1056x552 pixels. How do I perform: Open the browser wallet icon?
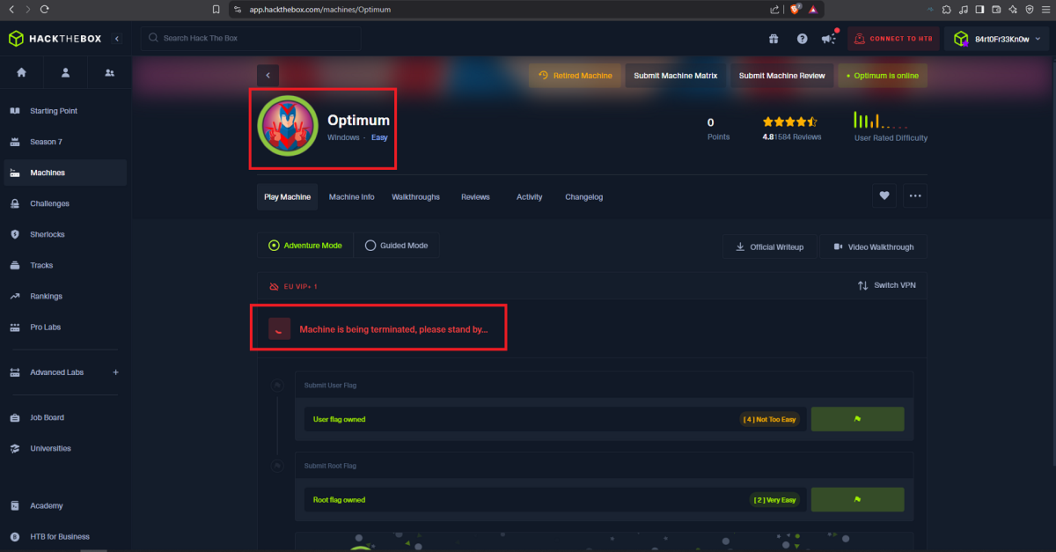tap(996, 9)
